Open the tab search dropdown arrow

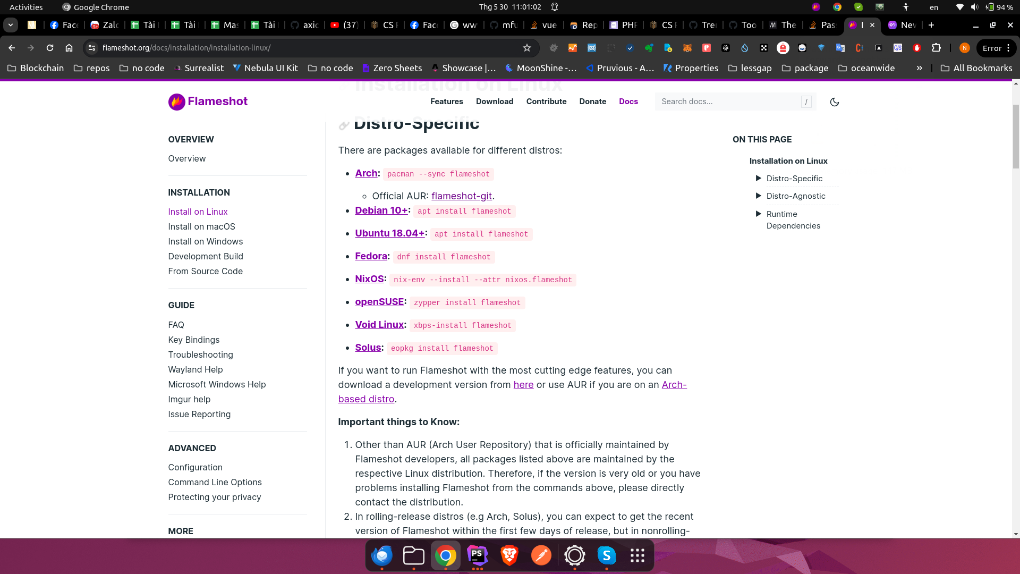click(11, 25)
